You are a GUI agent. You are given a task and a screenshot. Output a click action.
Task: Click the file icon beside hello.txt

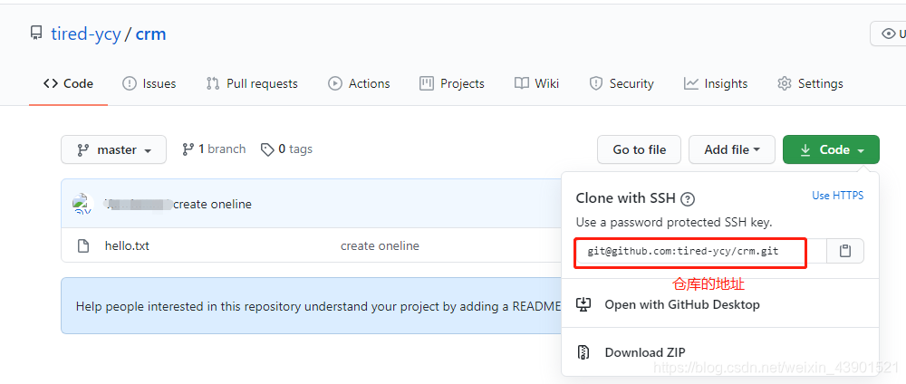tap(83, 246)
